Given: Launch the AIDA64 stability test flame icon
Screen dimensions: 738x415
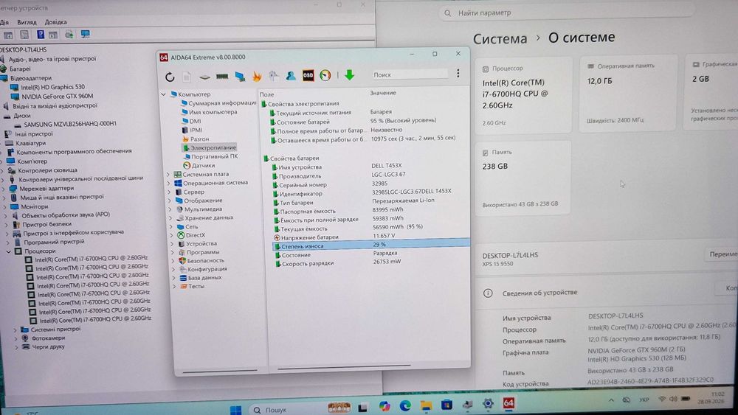Looking at the screenshot, I should pyautogui.click(x=257, y=76).
